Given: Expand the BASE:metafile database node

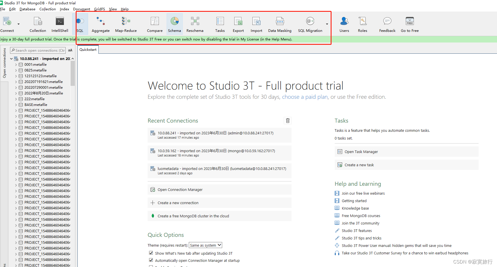Looking at the screenshot, I should 16,105.
